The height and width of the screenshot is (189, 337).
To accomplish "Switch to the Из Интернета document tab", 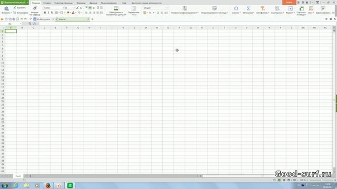I will coord(43,19).
